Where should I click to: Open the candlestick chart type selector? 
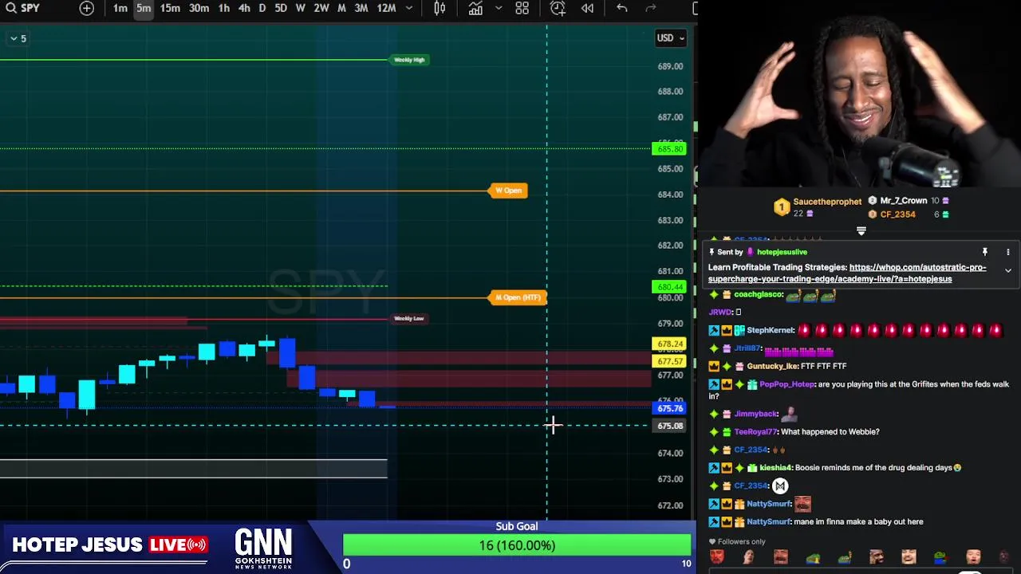click(x=440, y=8)
